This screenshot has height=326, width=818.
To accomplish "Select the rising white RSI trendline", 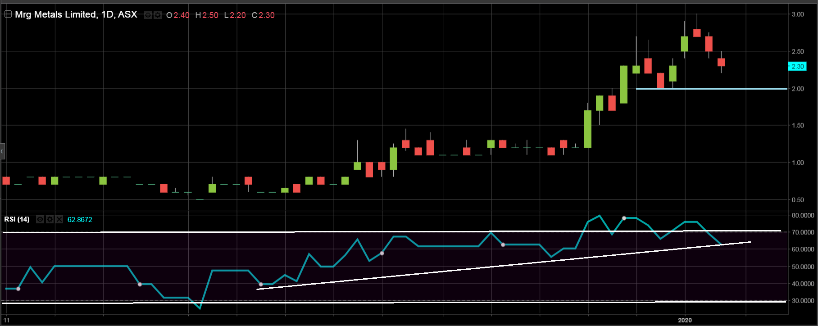I will pos(503,265).
